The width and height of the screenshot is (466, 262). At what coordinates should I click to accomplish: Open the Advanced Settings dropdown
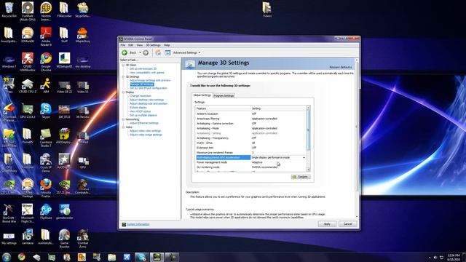(186, 52)
